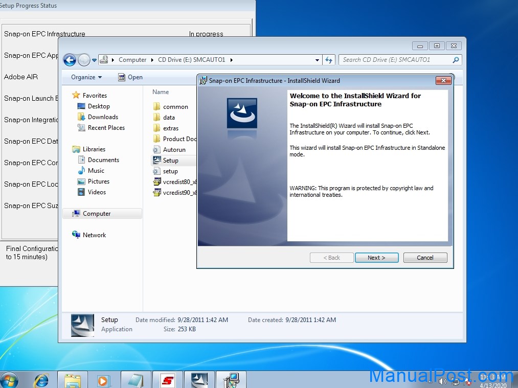Image resolution: width=518 pixels, height=388 pixels.
Task: Maximize the Explorer window
Action: 437,46
